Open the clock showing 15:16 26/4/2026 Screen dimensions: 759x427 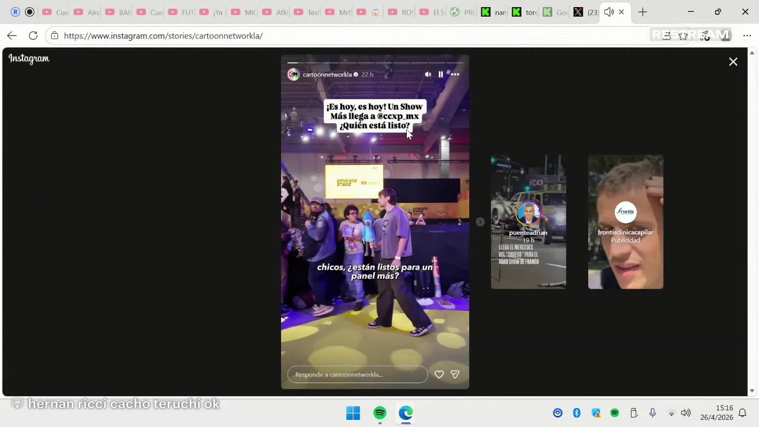(x=716, y=413)
